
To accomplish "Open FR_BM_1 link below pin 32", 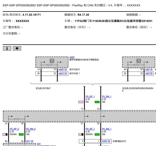I will click(x=106, y=129).
